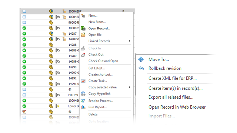The height and width of the screenshot is (133, 237).
Task: Click the blue status box of row P00149
Action: click(24, 95)
